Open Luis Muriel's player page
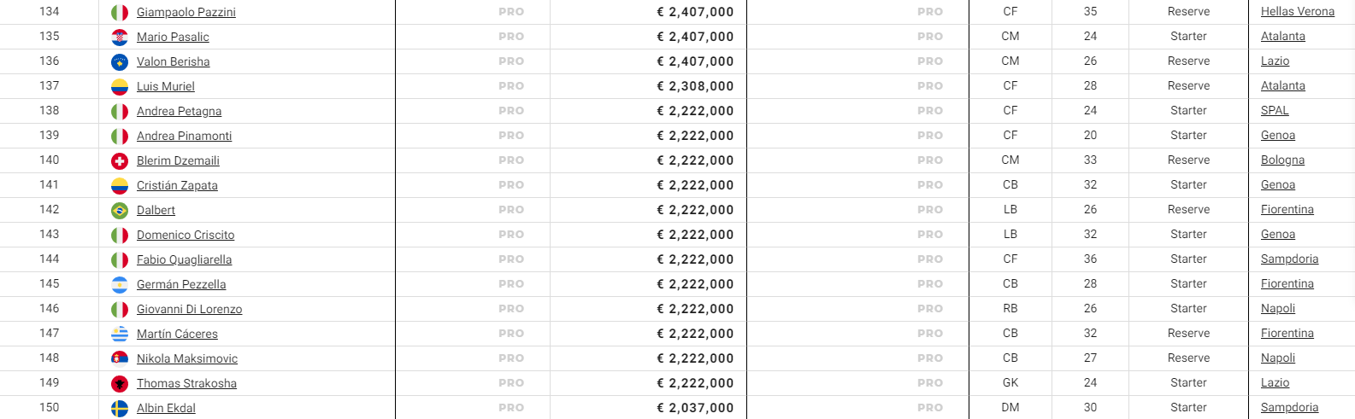Screen dimensions: 1355x419 [x=166, y=86]
